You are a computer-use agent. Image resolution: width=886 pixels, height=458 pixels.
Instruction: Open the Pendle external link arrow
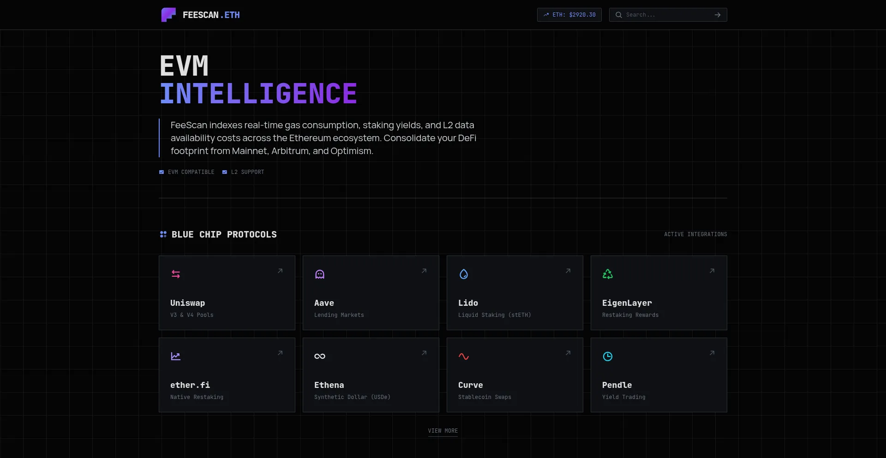click(x=712, y=353)
